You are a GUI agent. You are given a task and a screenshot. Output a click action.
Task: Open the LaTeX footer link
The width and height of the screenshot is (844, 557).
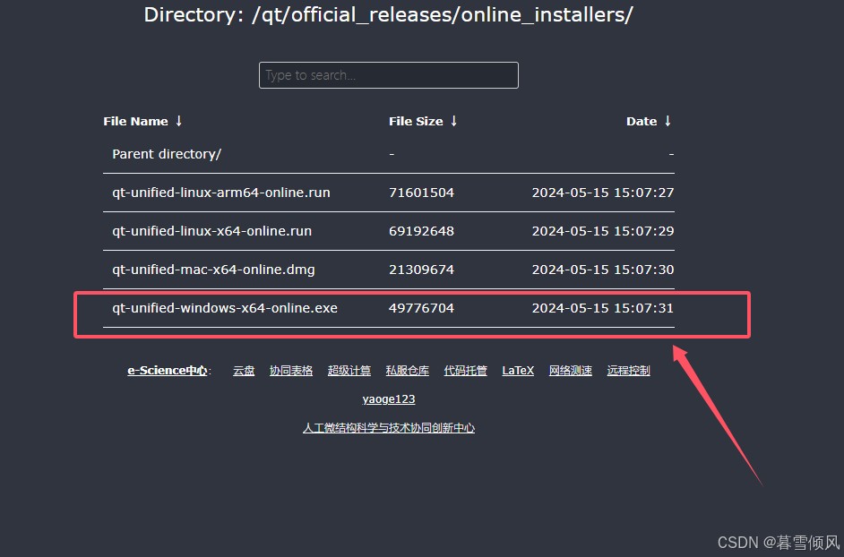tap(518, 371)
